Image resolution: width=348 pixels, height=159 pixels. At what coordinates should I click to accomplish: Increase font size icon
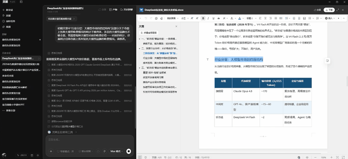(192, 18)
